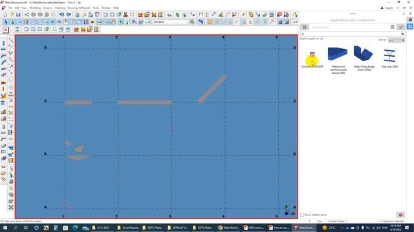Undo the last action

pos(62,15)
